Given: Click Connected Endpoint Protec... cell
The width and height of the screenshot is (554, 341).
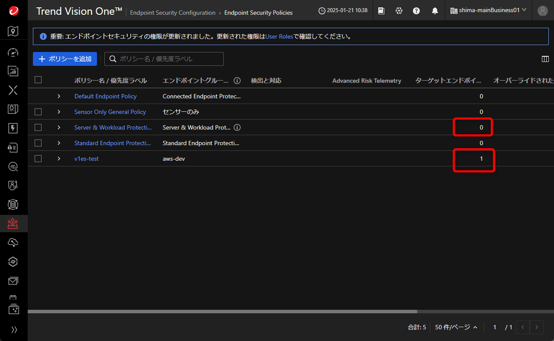Looking at the screenshot, I should 202,96.
